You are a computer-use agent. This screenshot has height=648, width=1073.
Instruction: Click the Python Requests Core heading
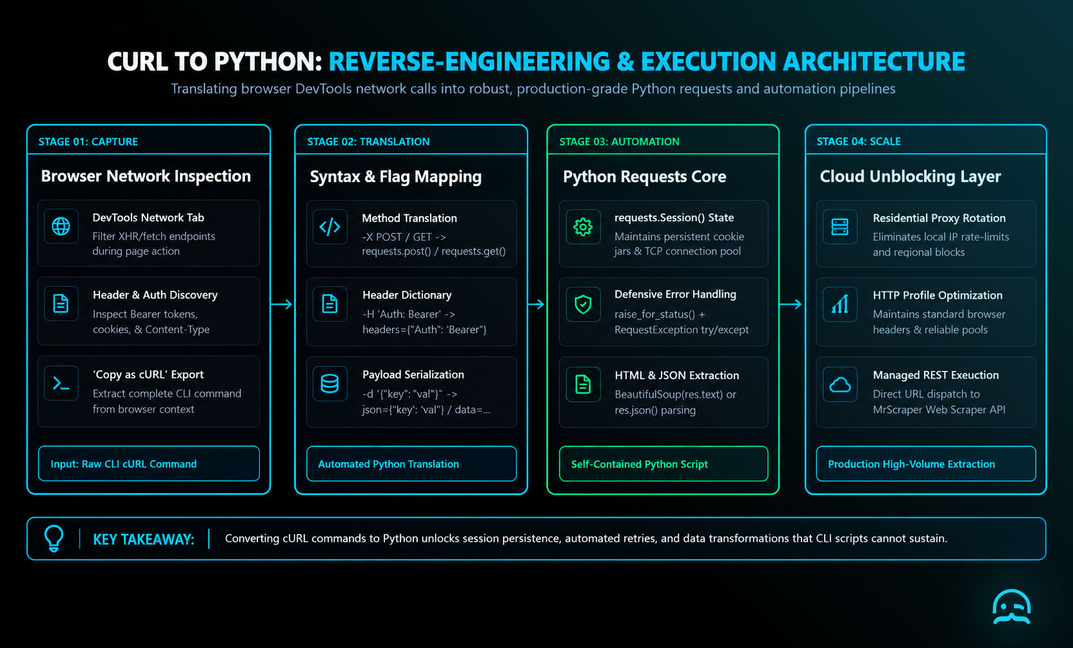click(644, 176)
